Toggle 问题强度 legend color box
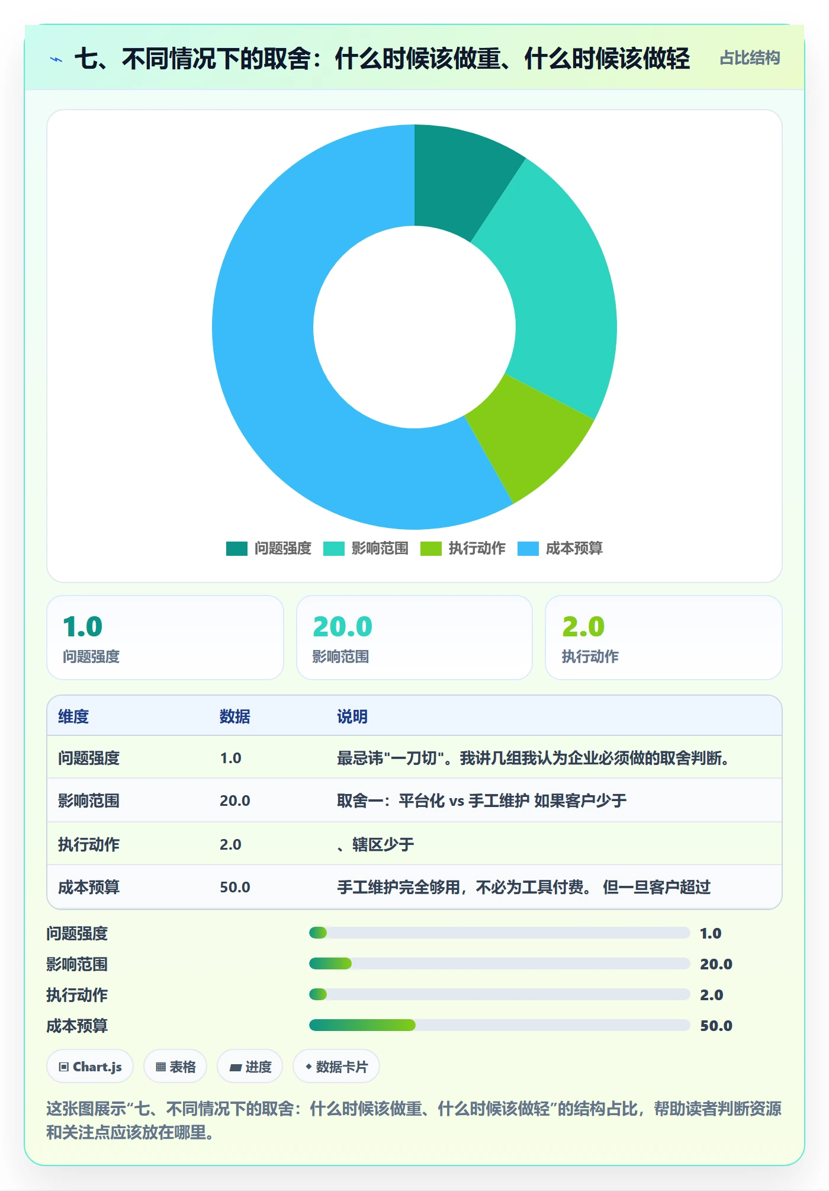The image size is (829, 1191). tap(237, 549)
